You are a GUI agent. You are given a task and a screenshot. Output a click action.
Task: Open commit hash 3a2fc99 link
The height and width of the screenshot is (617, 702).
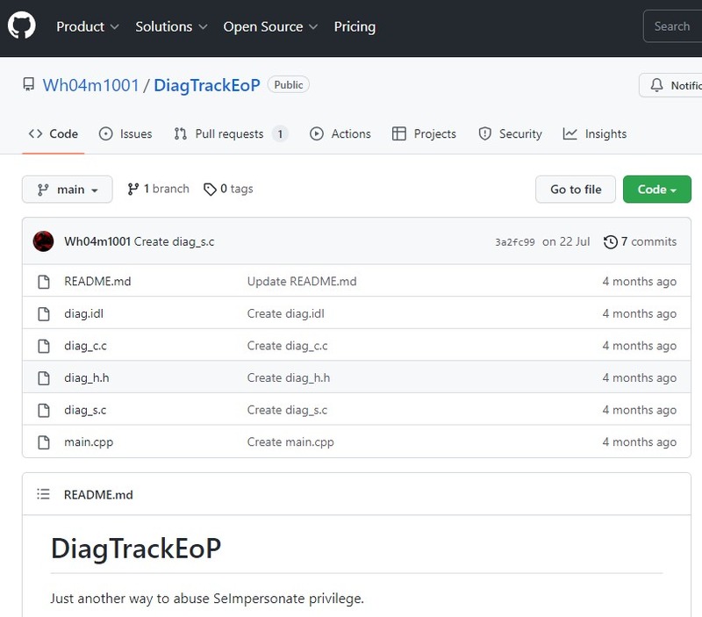pyautogui.click(x=514, y=242)
